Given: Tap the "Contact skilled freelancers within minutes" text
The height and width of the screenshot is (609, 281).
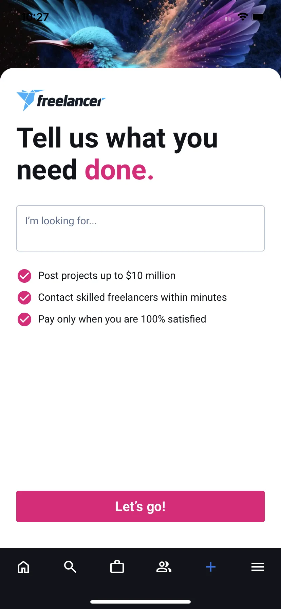Looking at the screenshot, I should click(132, 297).
